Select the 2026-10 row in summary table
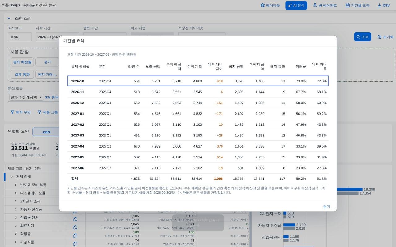396x247 pixels. [198, 81]
